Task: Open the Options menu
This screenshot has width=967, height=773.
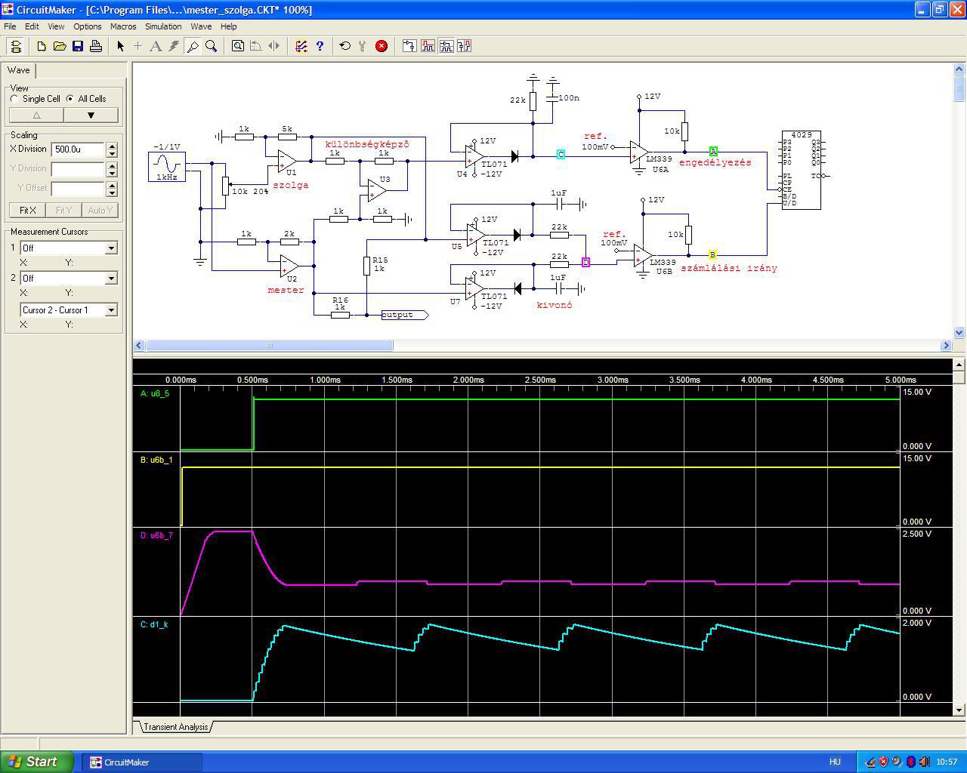Action: pyautogui.click(x=88, y=26)
